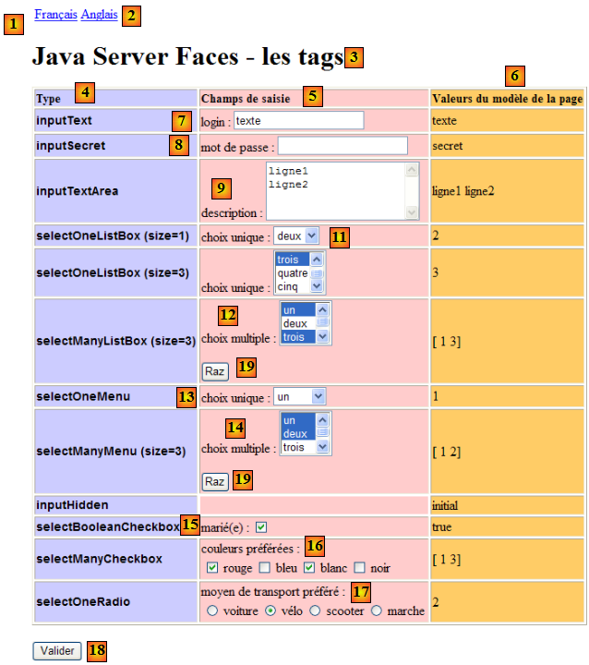
Task: Expand the selectOneMenu dropdown showing un
Action: [300, 396]
